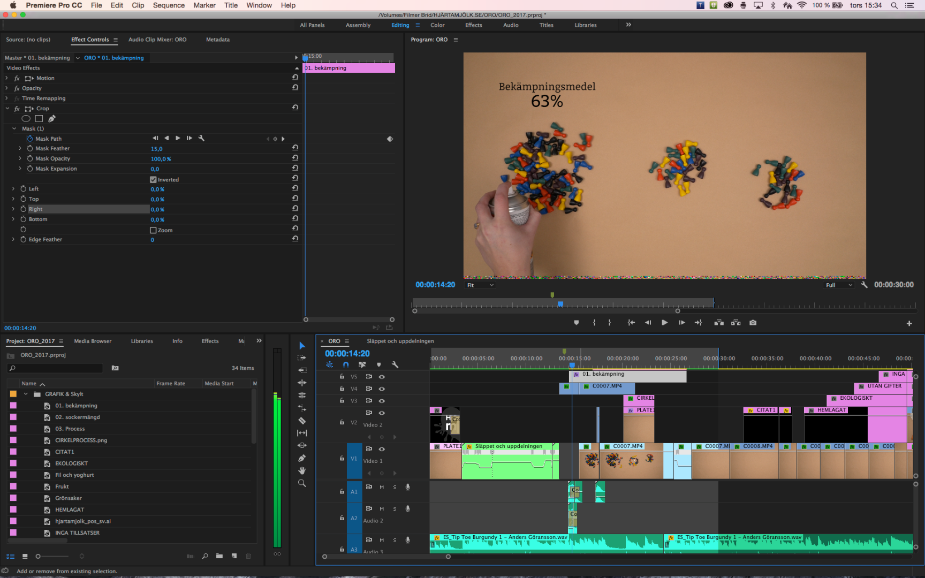925x578 pixels.
Task: Enable the Zoom checkbox under Crop
Action: (x=153, y=230)
